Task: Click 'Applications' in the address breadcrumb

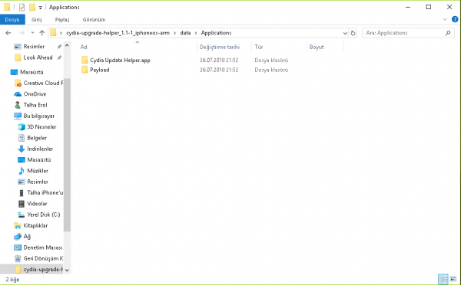Action: click(x=216, y=33)
